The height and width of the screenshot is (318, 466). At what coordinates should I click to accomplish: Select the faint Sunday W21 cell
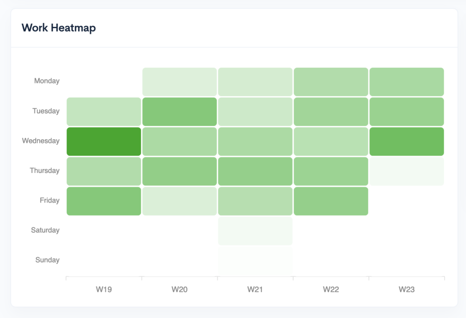[255, 261]
